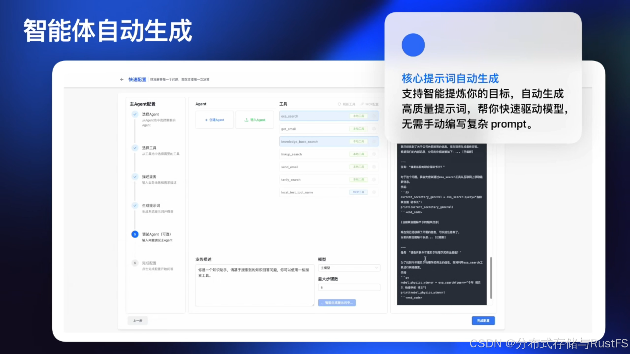The height and width of the screenshot is (354, 630).
Task: Open the gear settings for get_email
Action: (x=374, y=129)
